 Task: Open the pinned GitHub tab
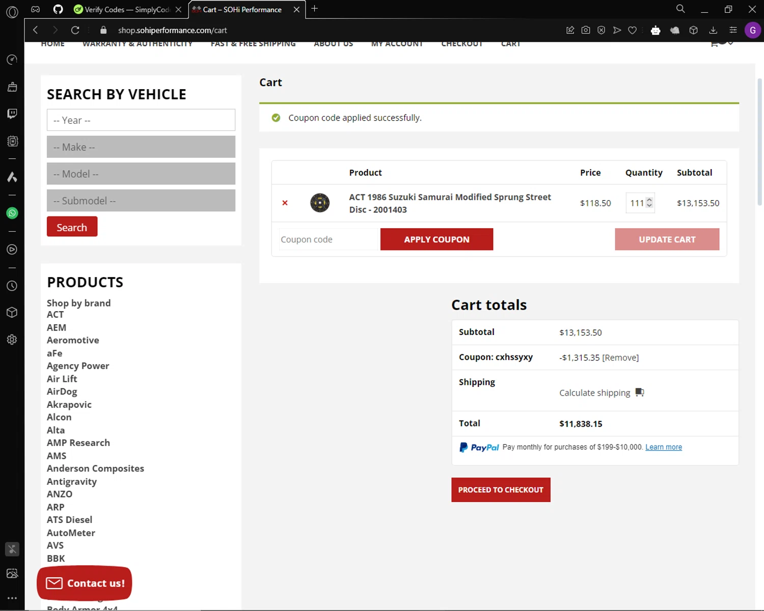[x=58, y=9]
